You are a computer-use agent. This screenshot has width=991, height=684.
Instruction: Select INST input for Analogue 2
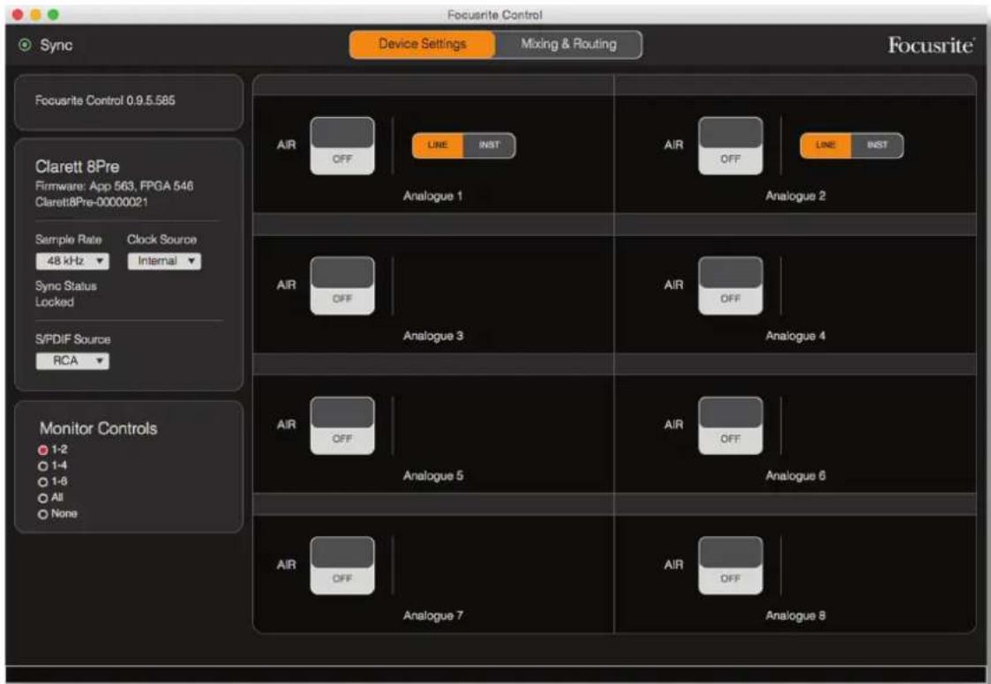pyautogui.click(x=877, y=145)
